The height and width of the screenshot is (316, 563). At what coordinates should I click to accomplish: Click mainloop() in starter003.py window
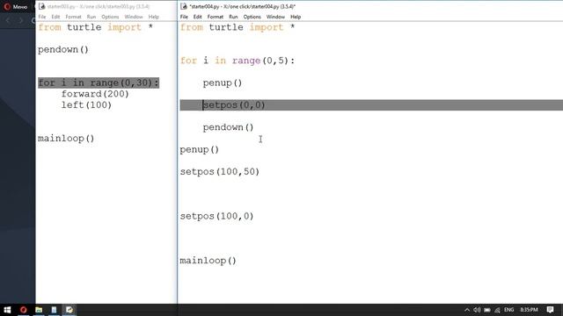coord(66,139)
